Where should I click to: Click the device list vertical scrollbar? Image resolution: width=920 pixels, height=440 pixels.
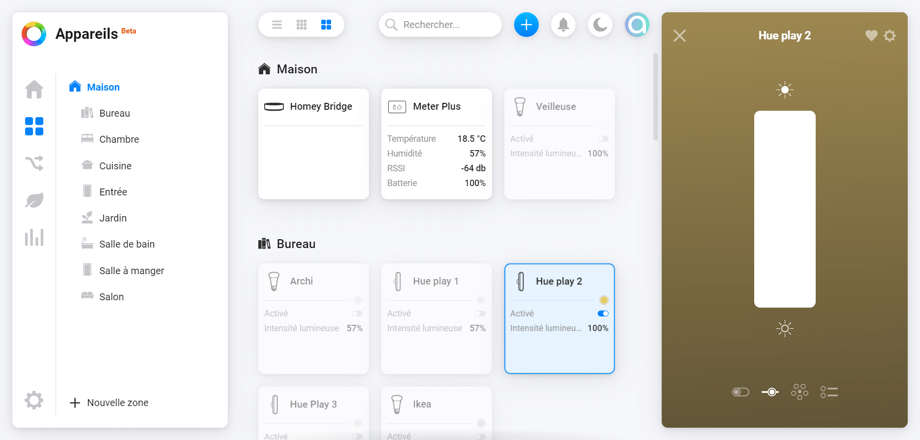click(655, 97)
